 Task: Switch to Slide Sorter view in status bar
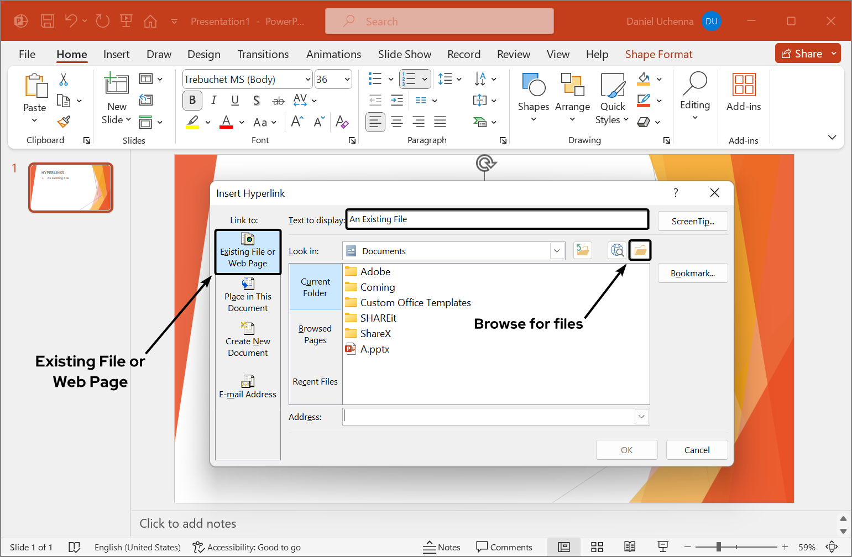click(x=597, y=547)
